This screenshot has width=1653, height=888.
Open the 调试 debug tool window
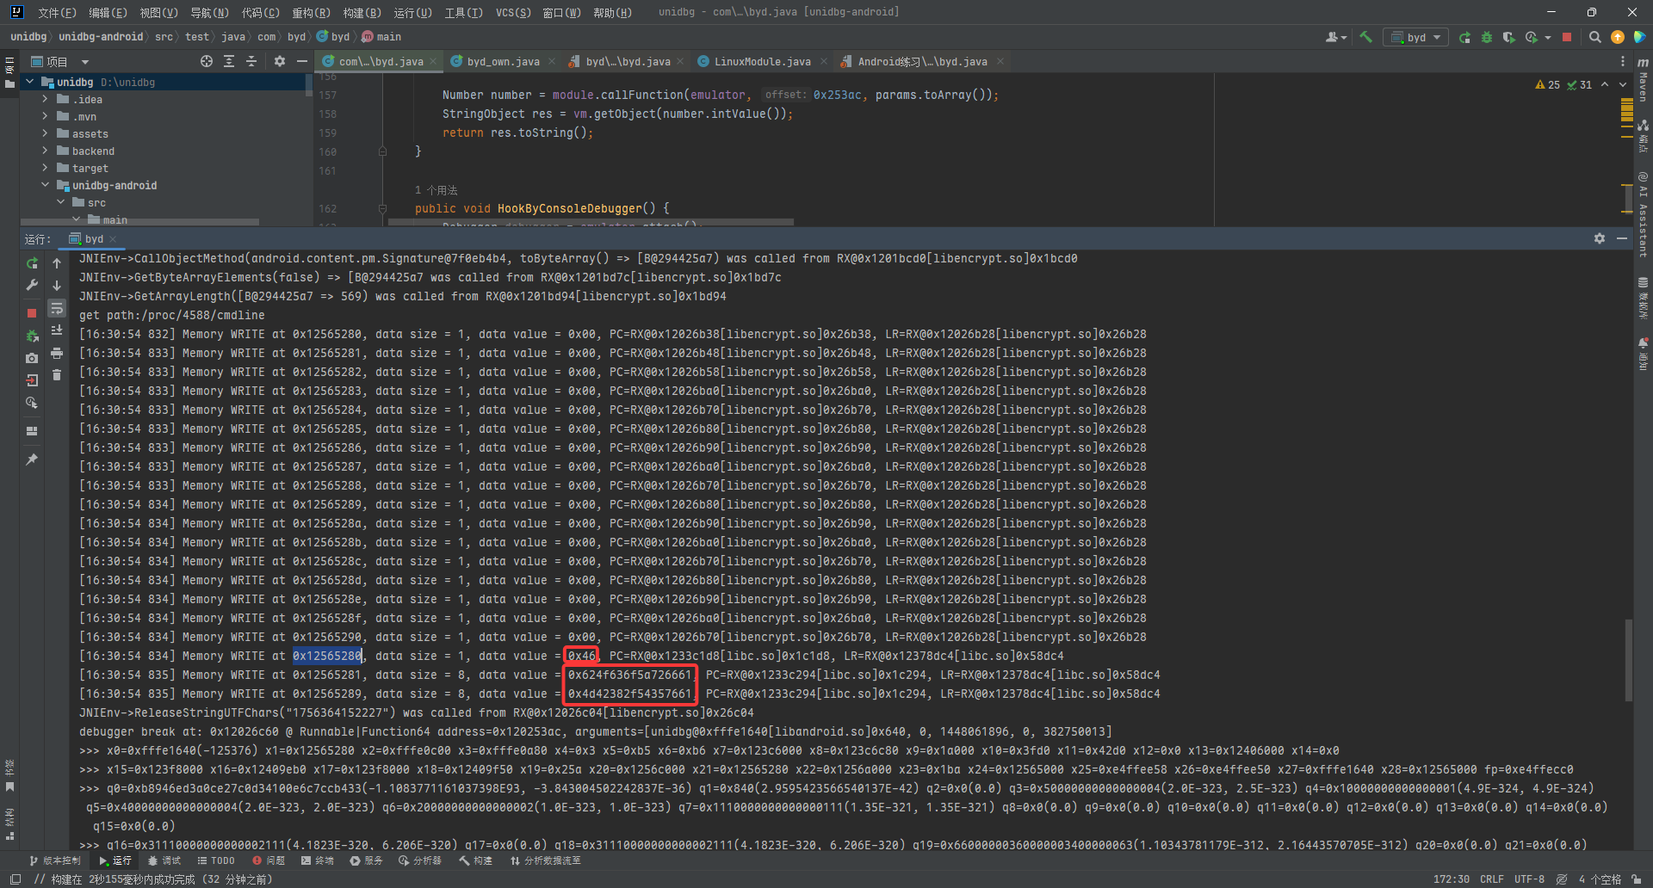[164, 860]
